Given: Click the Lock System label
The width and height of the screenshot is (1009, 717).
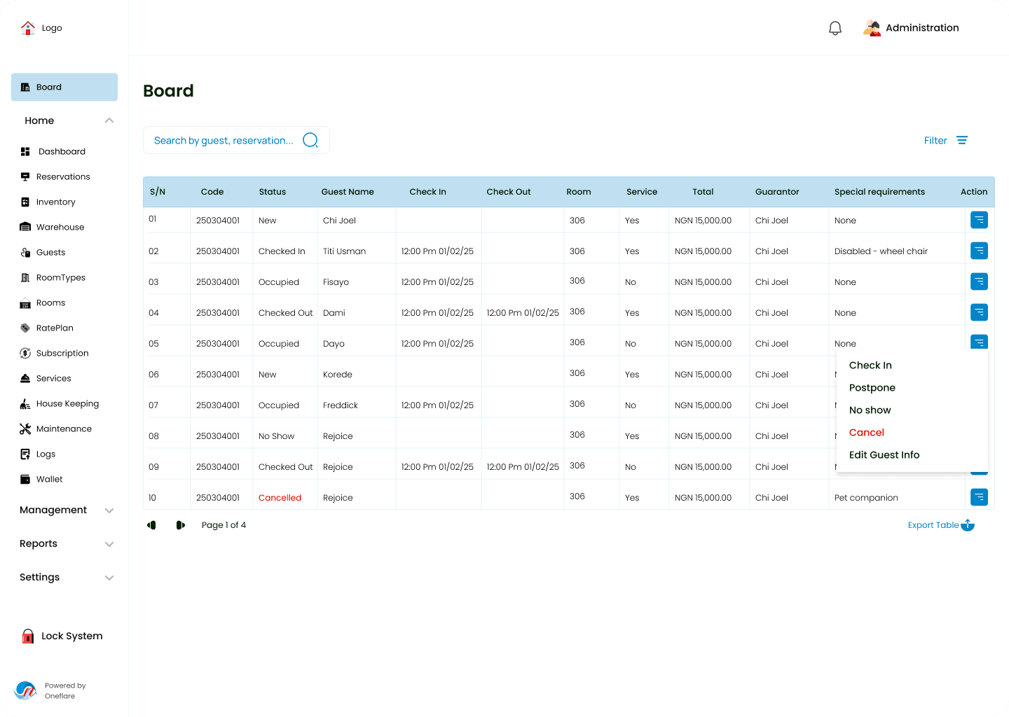Looking at the screenshot, I should click(x=71, y=636).
